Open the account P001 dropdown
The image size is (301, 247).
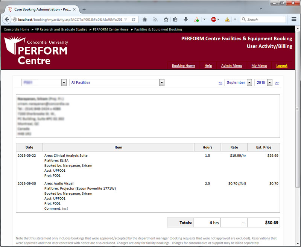(x=44, y=82)
